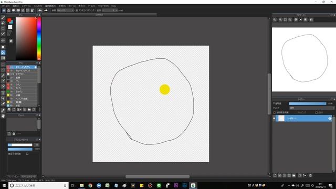Click the palette panel trash icon
Screen dimensions: 336x189
pos(14,133)
